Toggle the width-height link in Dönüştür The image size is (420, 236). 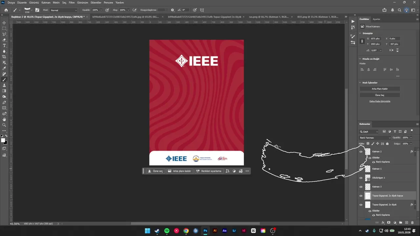362,41
